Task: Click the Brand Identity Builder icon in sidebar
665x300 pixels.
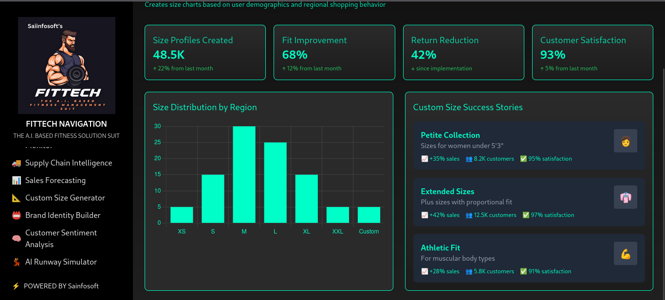Action: click(16, 216)
